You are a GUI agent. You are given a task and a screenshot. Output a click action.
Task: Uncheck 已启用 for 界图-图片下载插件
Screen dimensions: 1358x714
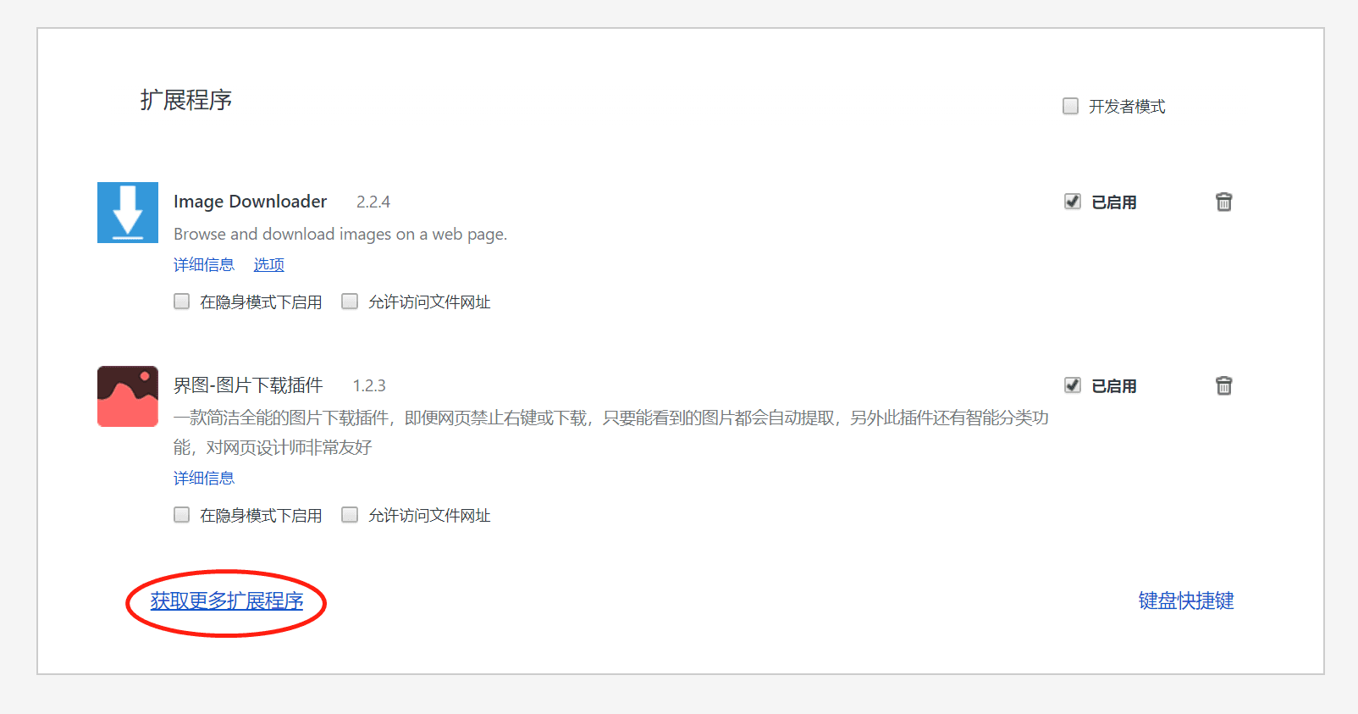[1073, 385]
